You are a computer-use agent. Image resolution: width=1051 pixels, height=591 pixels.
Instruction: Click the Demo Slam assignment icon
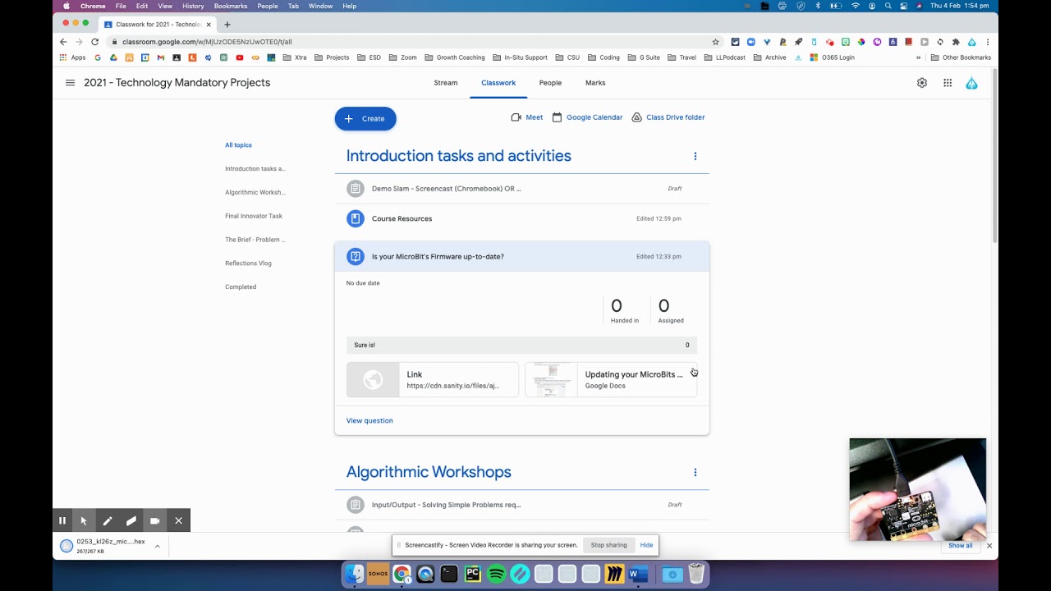tap(355, 189)
